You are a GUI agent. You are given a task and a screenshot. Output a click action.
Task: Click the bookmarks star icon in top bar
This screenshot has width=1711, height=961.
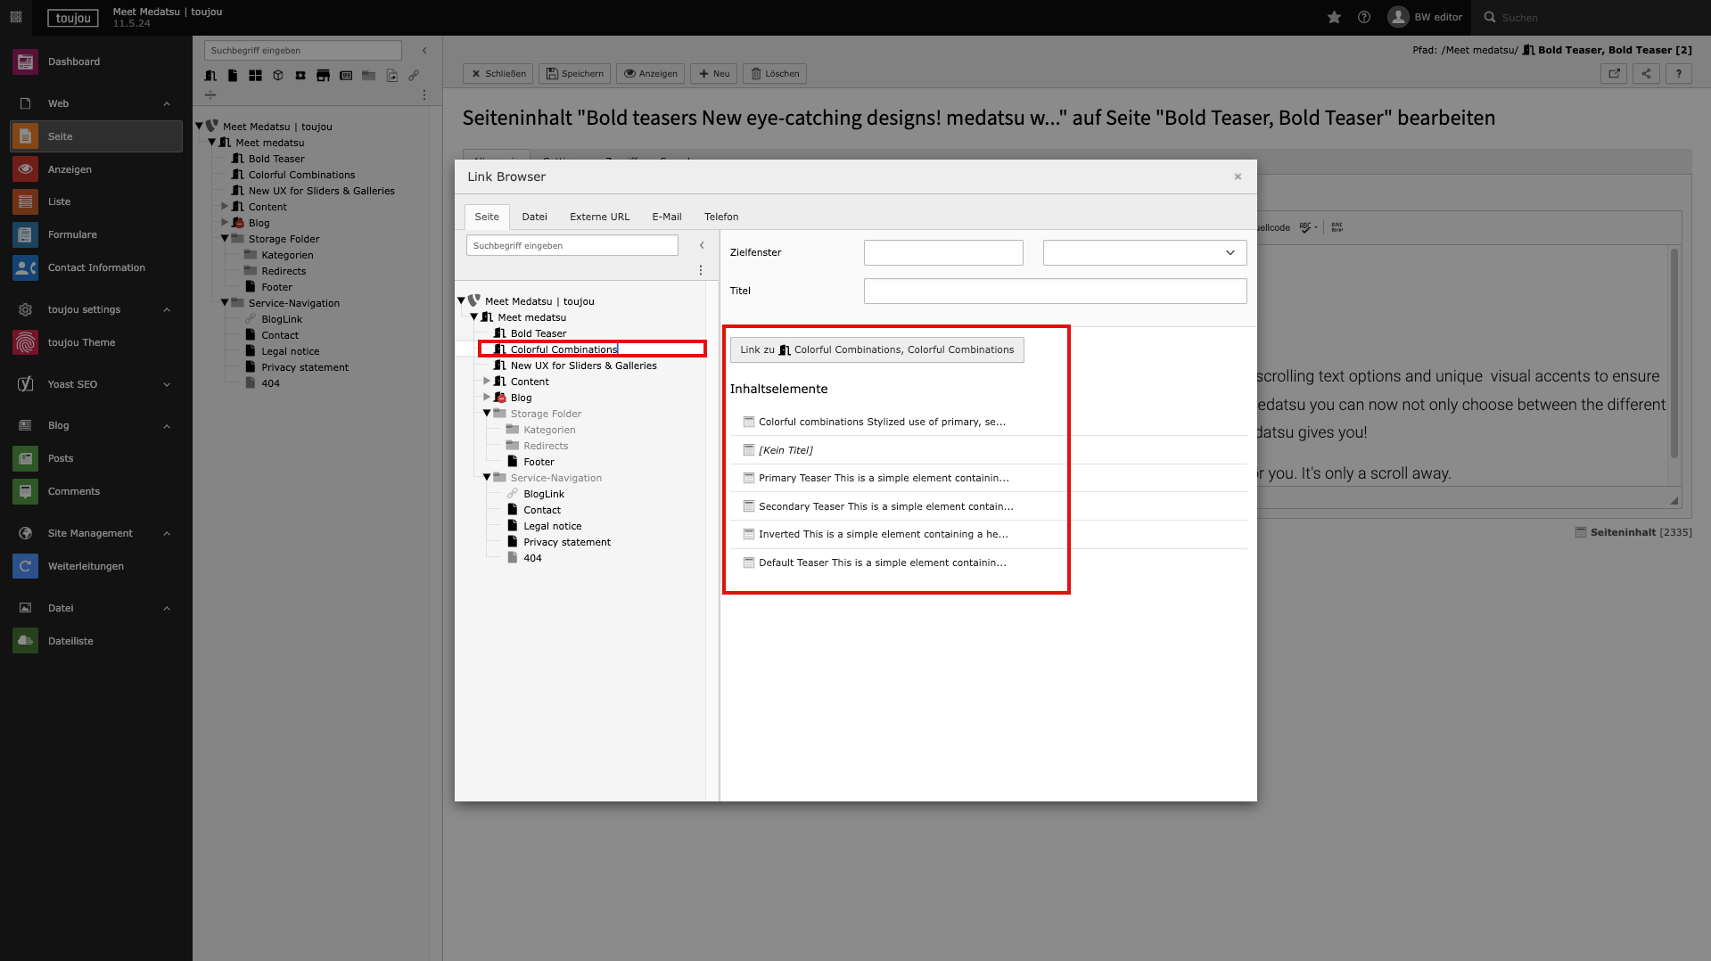point(1334,17)
